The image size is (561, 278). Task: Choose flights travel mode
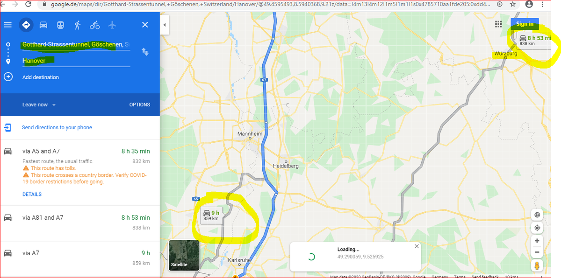coord(112,25)
